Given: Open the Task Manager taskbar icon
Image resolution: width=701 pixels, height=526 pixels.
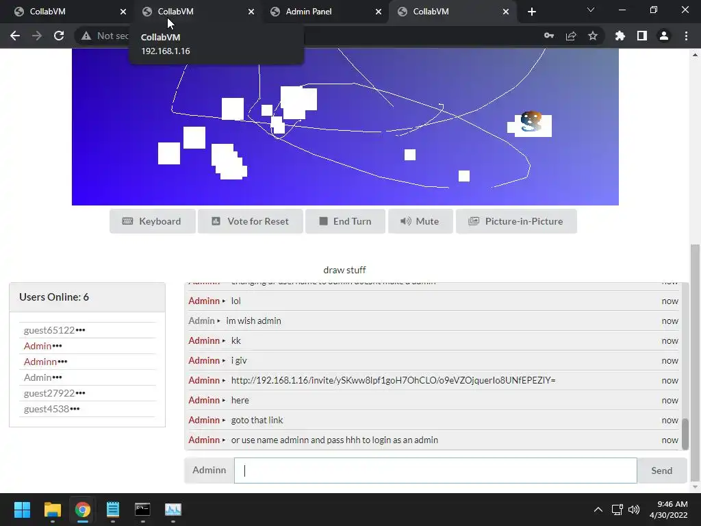Looking at the screenshot, I should [x=173, y=510].
